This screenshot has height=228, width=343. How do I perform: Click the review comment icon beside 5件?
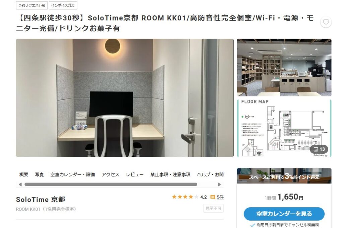point(213,197)
